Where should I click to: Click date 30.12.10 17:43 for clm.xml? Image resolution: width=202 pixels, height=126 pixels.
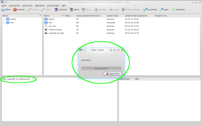pos(132,26)
